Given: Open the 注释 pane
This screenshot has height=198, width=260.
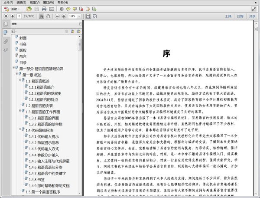Looking at the screenshot, I should [x=240, y=16].
